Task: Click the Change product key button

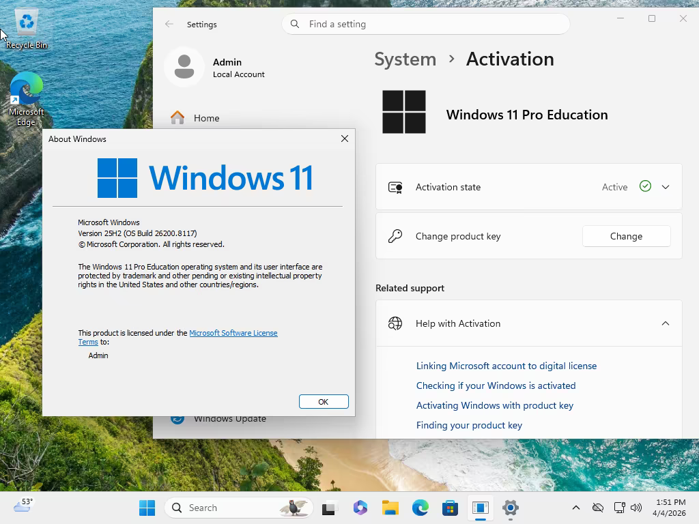Action: [x=627, y=236]
